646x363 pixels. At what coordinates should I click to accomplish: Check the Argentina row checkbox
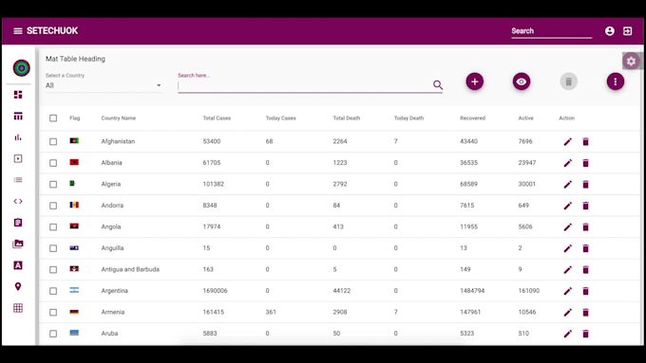(x=53, y=292)
